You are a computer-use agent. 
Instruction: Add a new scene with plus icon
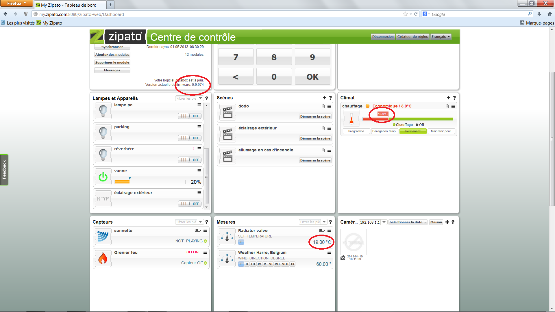click(x=324, y=98)
